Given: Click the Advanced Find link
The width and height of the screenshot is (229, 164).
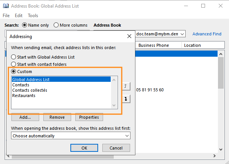Looking at the screenshot, I should pyautogui.click(x=207, y=34).
